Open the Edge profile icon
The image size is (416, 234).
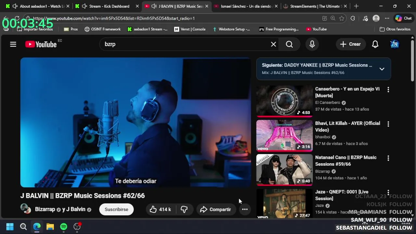pos(376,19)
